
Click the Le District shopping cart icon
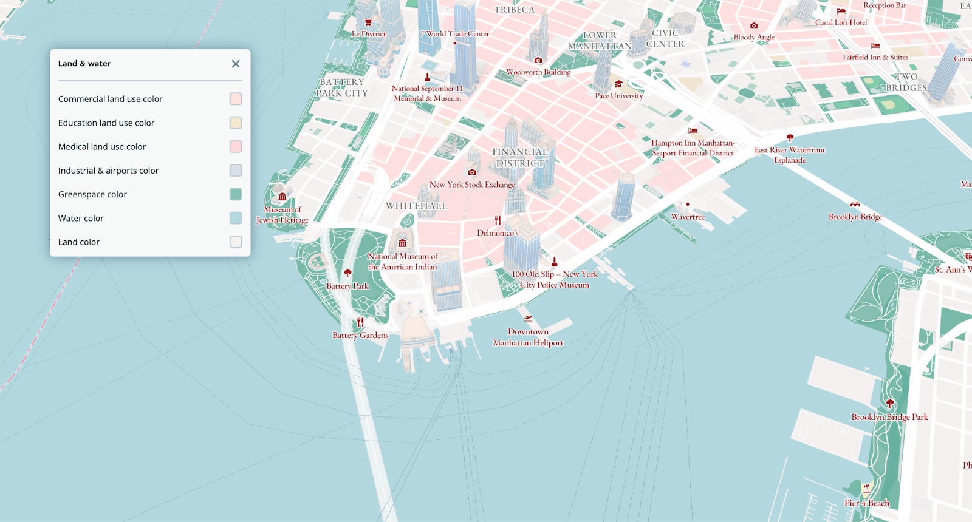tap(368, 22)
